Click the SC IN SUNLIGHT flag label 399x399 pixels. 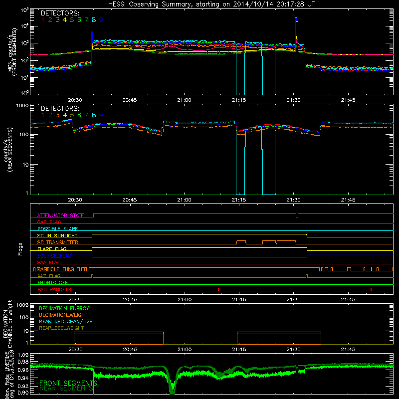click(x=57, y=235)
